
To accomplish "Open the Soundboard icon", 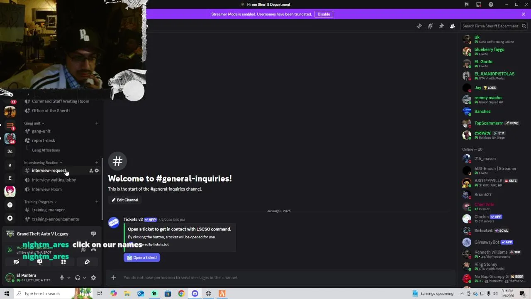I will point(87,262).
